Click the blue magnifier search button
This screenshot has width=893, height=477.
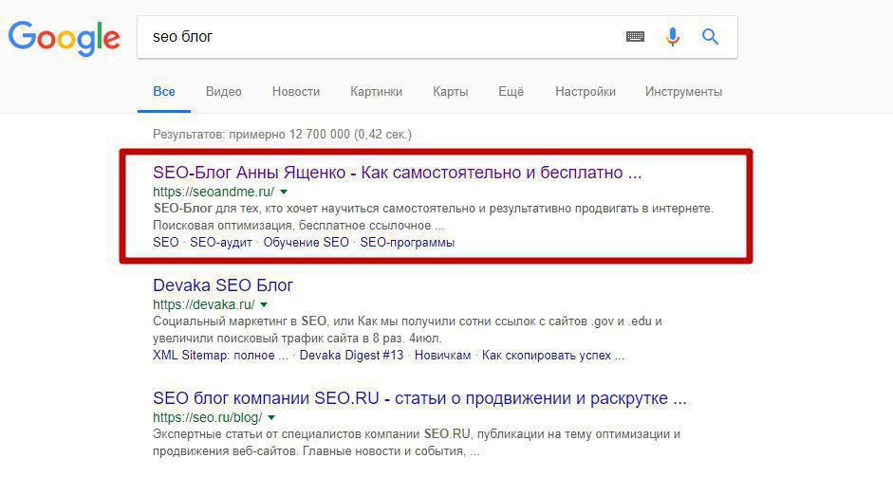pyautogui.click(x=710, y=37)
